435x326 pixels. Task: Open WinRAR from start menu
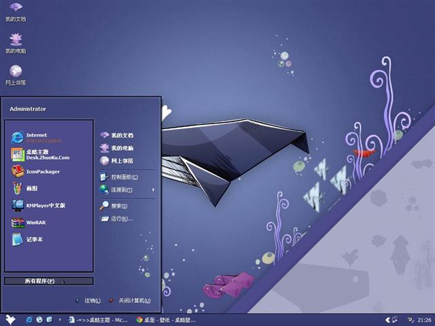pyautogui.click(x=29, y=222)
